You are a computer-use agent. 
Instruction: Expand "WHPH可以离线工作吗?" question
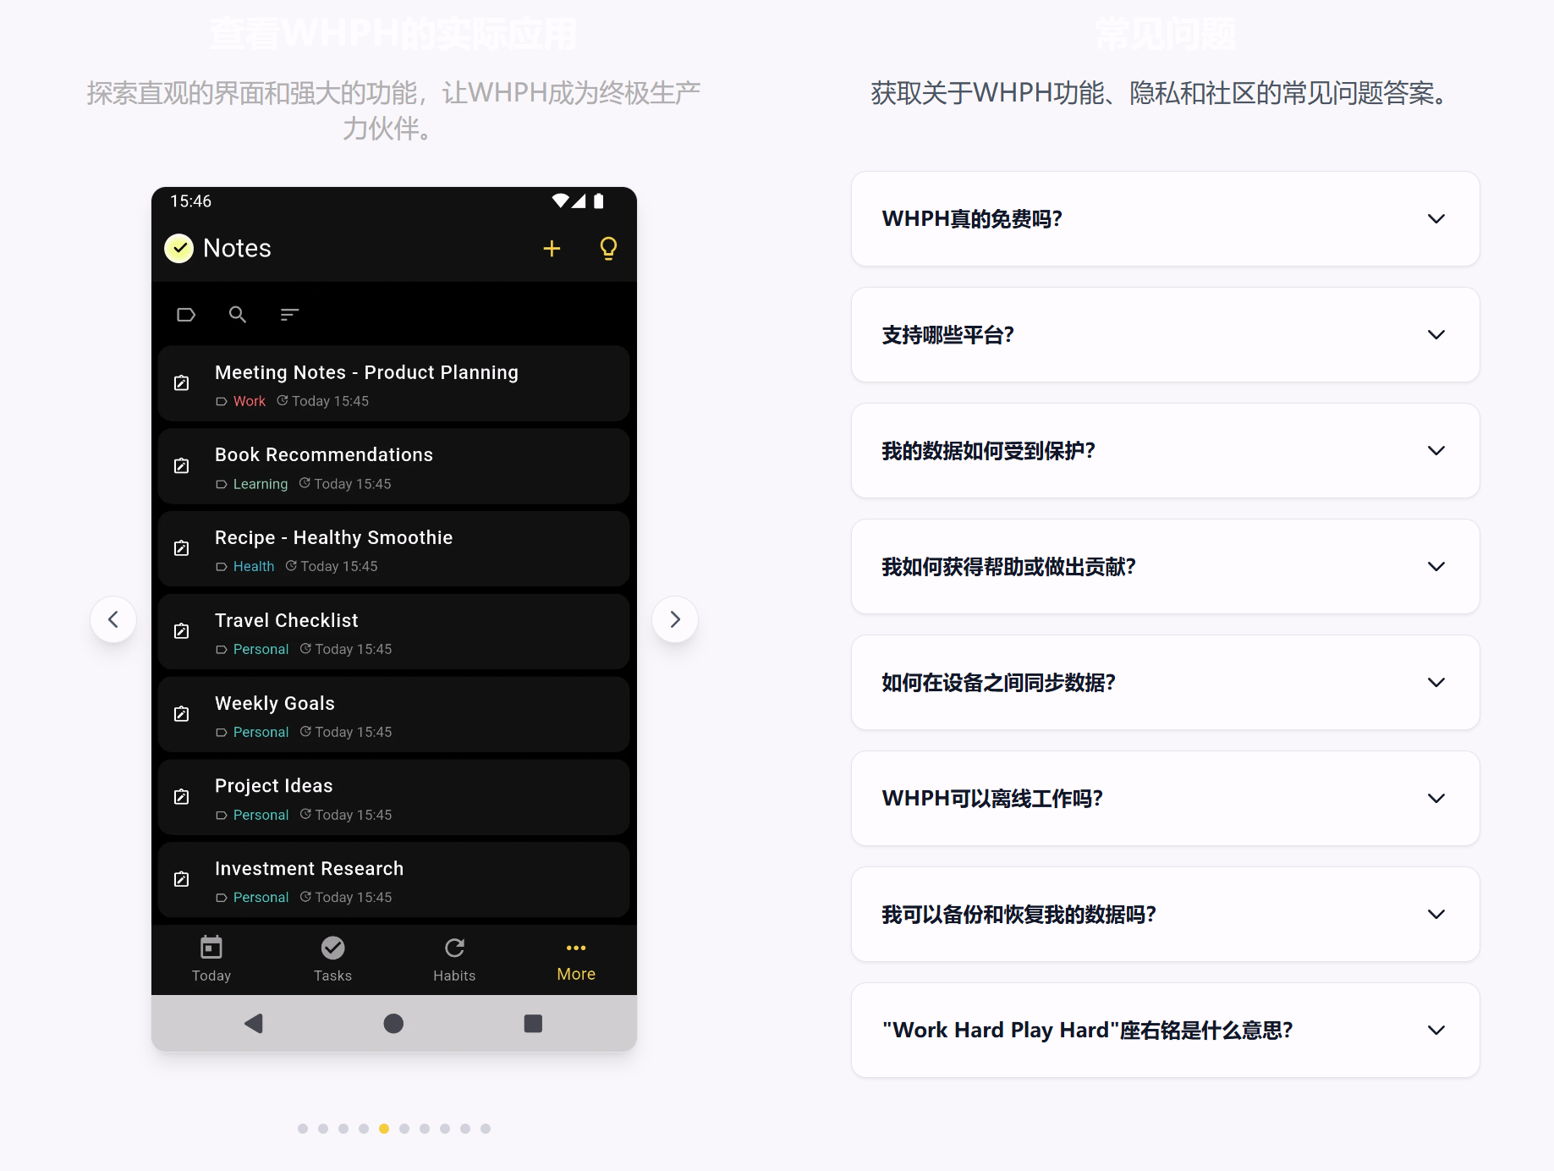pyautogui.click(x=1165, y=799)
